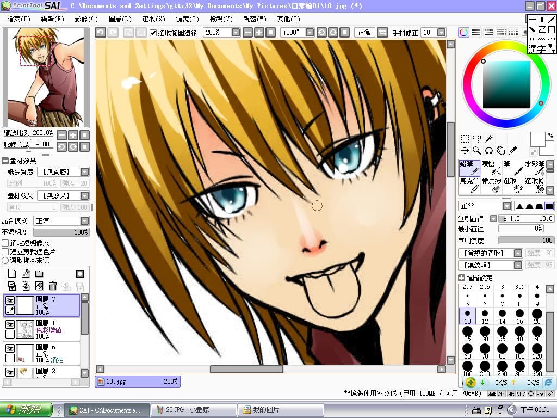The width and height of the screenshot is (557, 418).
Task: Choose the rectangular selection tool
Action: click(x=465, y=139)
